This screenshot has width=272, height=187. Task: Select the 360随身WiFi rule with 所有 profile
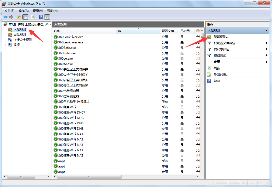(x=126, y=107)
